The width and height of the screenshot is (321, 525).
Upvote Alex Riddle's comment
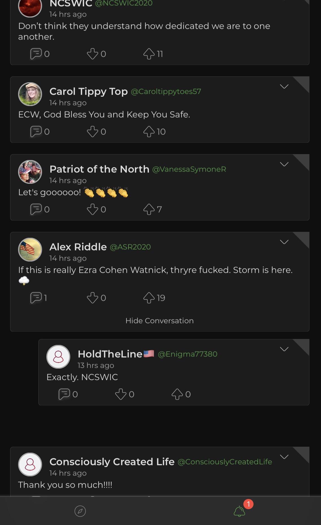coord(149,298)
